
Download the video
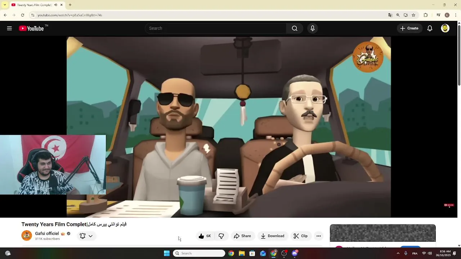point(273,236)
